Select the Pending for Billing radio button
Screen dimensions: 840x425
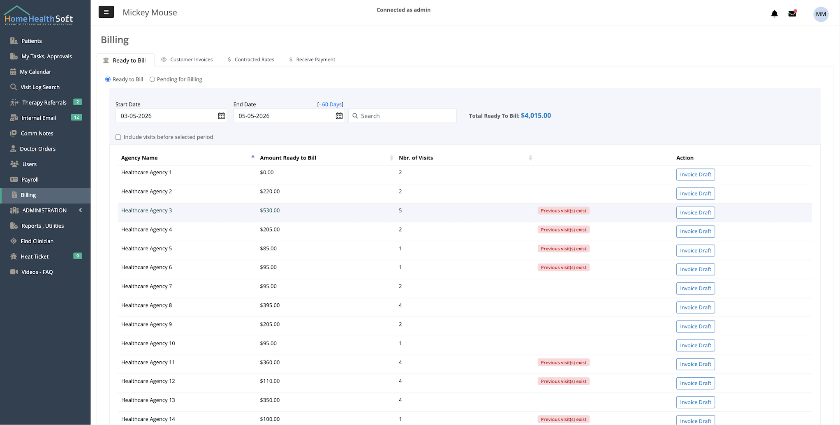(x=152, y=79)
